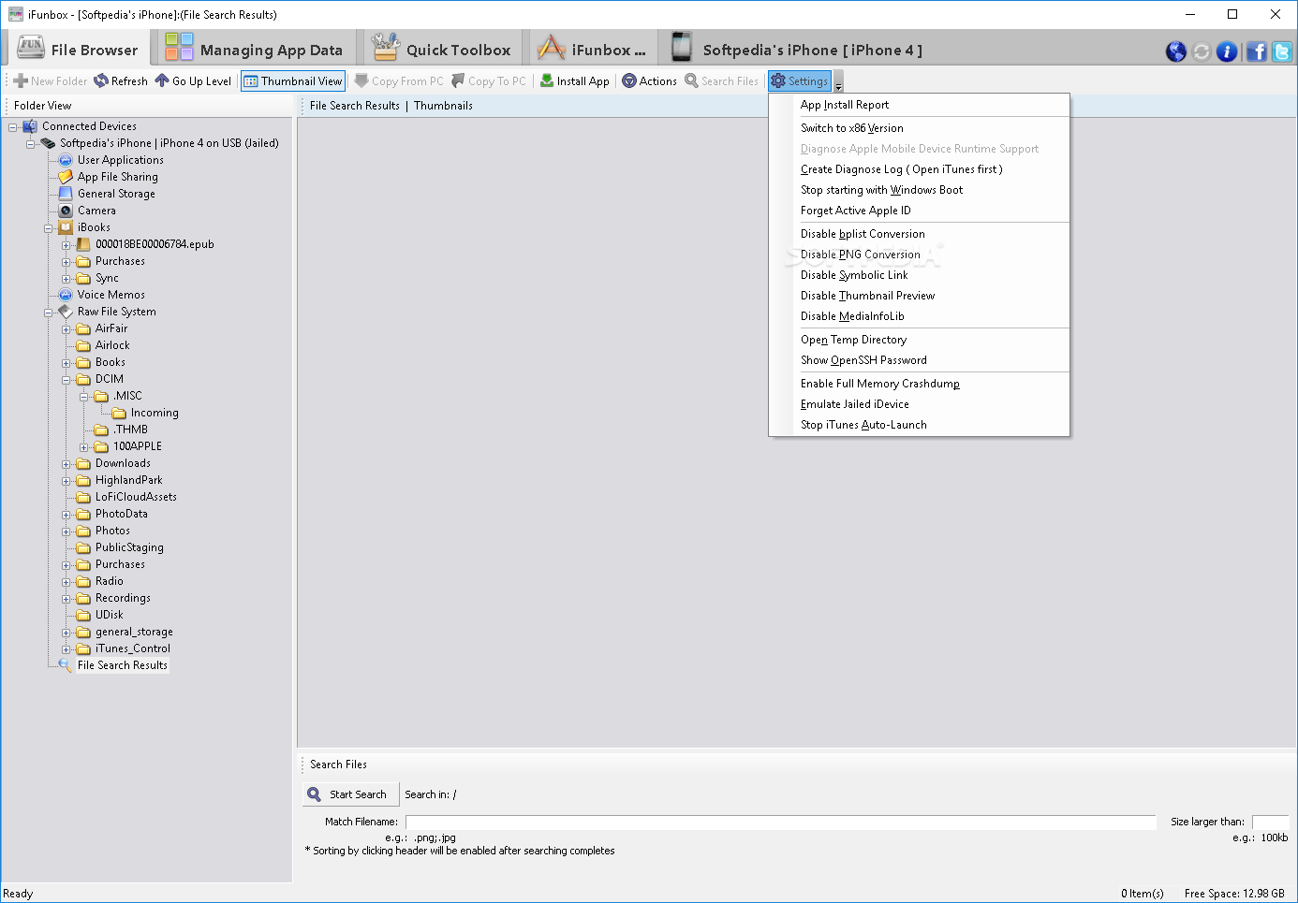The width and height of the screenshot is (1298, 903).
Task: Collapse the iBooks tree node
Action: pyautogui.click(x=49, y=228)
